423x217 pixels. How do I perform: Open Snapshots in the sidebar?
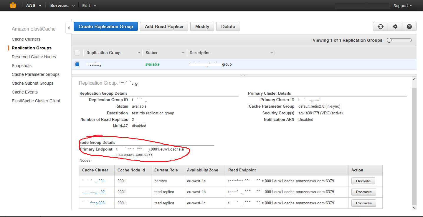click(x=22, y=66)
